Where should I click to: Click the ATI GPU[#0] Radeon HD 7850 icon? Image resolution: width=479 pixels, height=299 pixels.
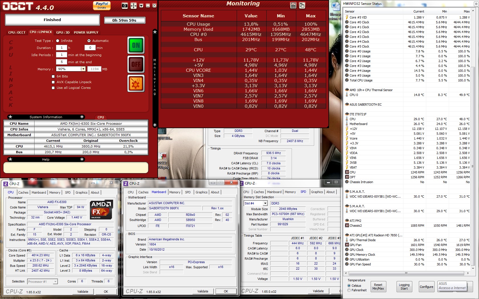tap(347, 235)
